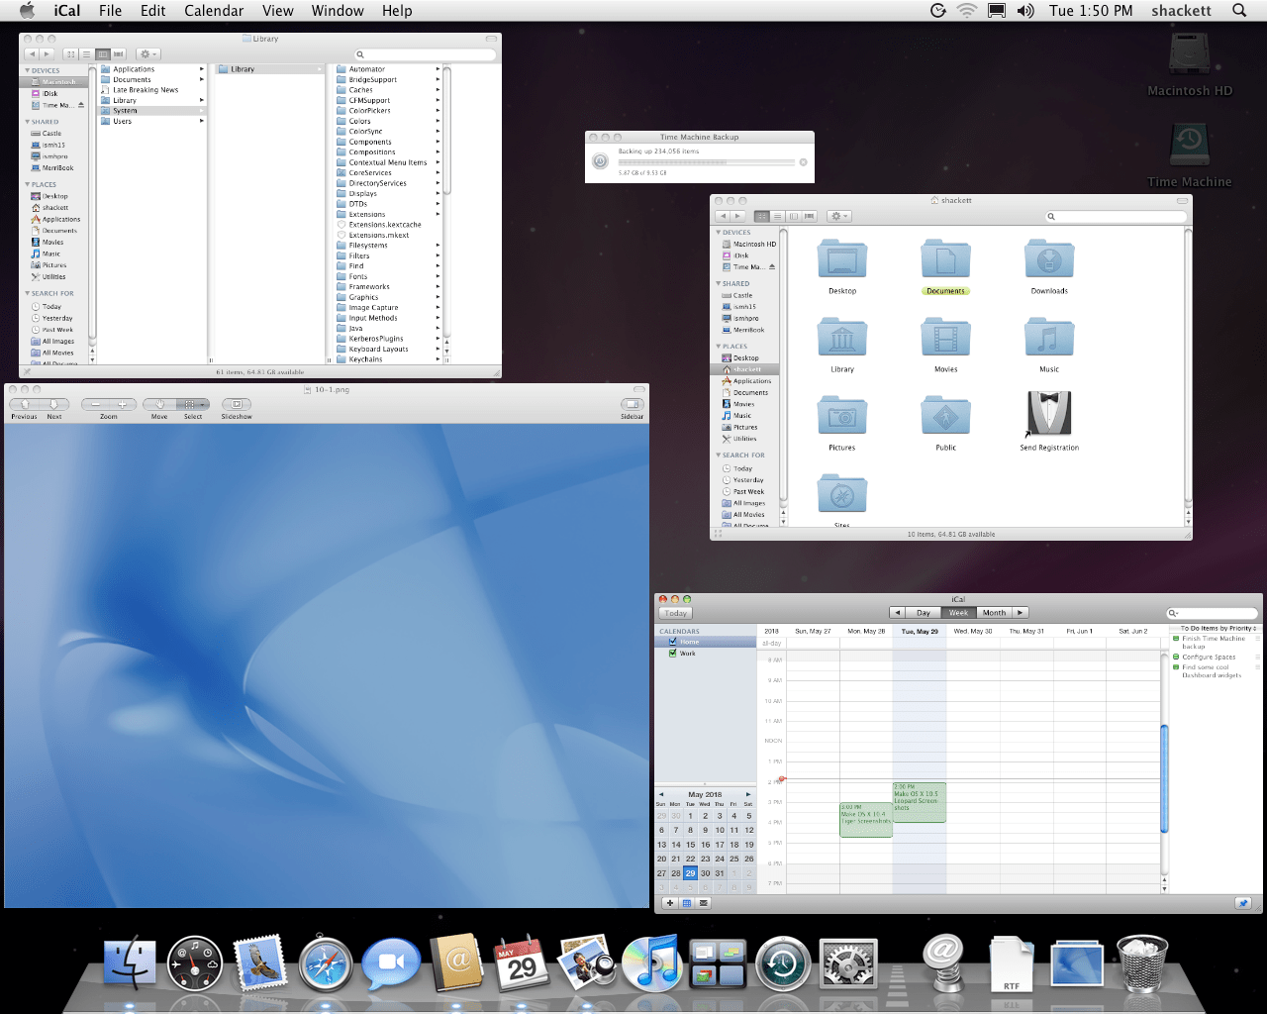Open the Calendar menu in the menu bar
This screenshot has width=1267, height=1014.
coord(214,11)
